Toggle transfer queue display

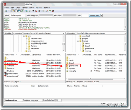[x=22, y=11]
